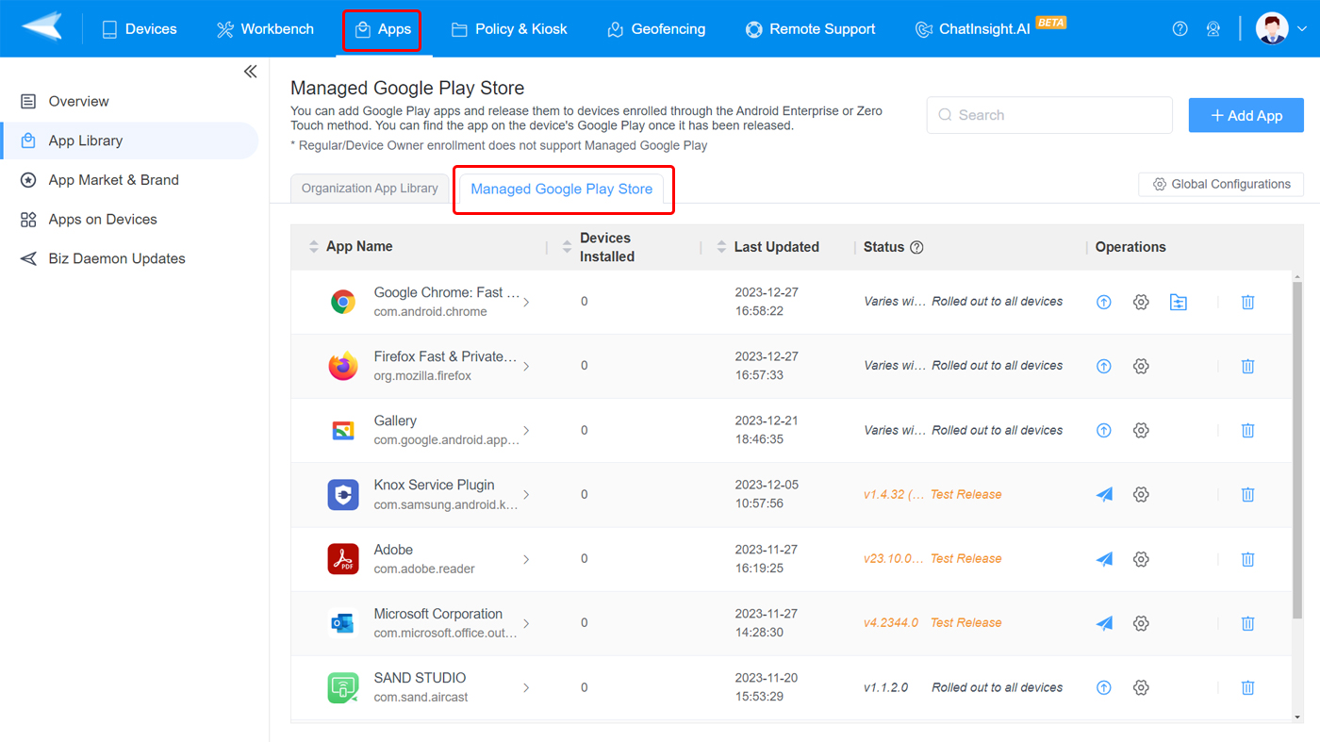Expand Google Chrome row chevron
1320x742 pixels.
pyautogui.click(x=526, y=302)
